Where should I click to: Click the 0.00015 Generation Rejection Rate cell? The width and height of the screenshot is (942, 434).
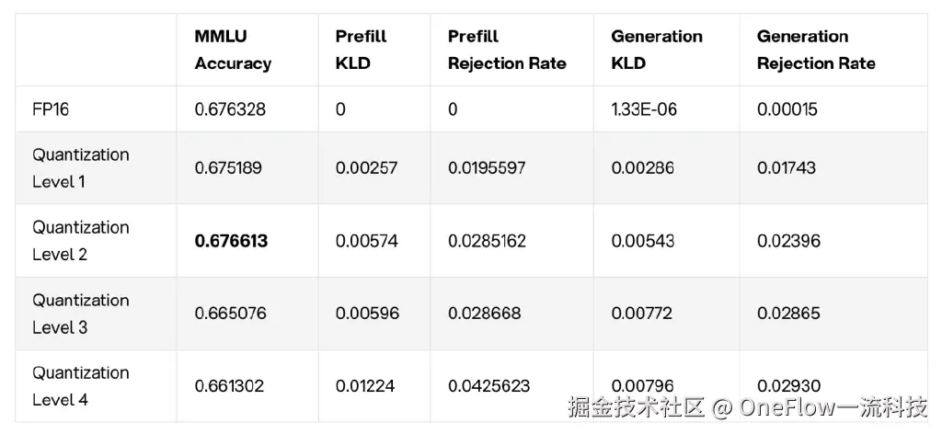(787, 109)
